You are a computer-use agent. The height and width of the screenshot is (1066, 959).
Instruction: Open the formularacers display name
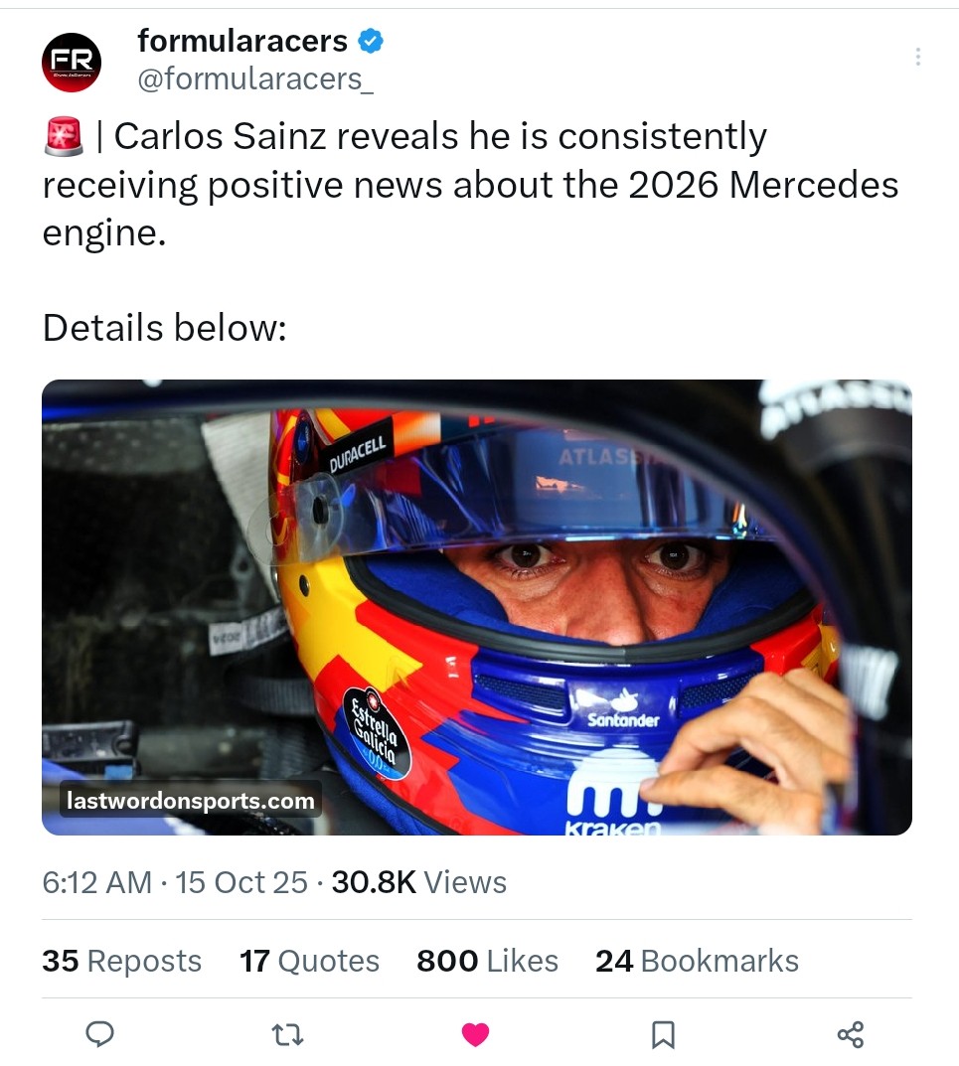[242, 41]
